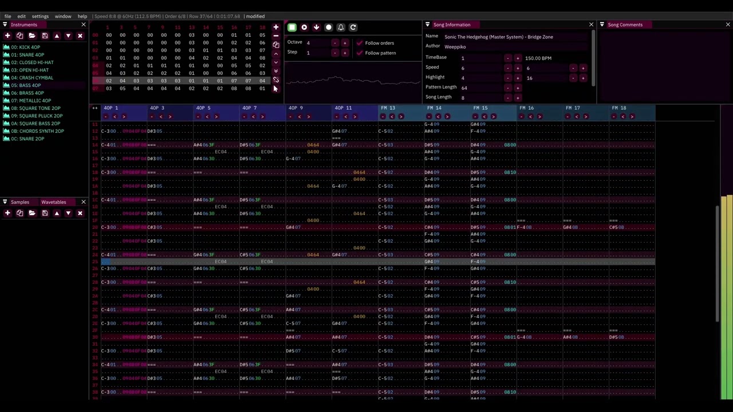Edit the song Name field

pos(515,37)
